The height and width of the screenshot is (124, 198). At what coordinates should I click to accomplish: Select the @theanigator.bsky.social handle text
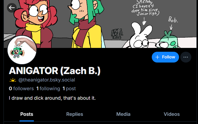click(x=47, y=80)
